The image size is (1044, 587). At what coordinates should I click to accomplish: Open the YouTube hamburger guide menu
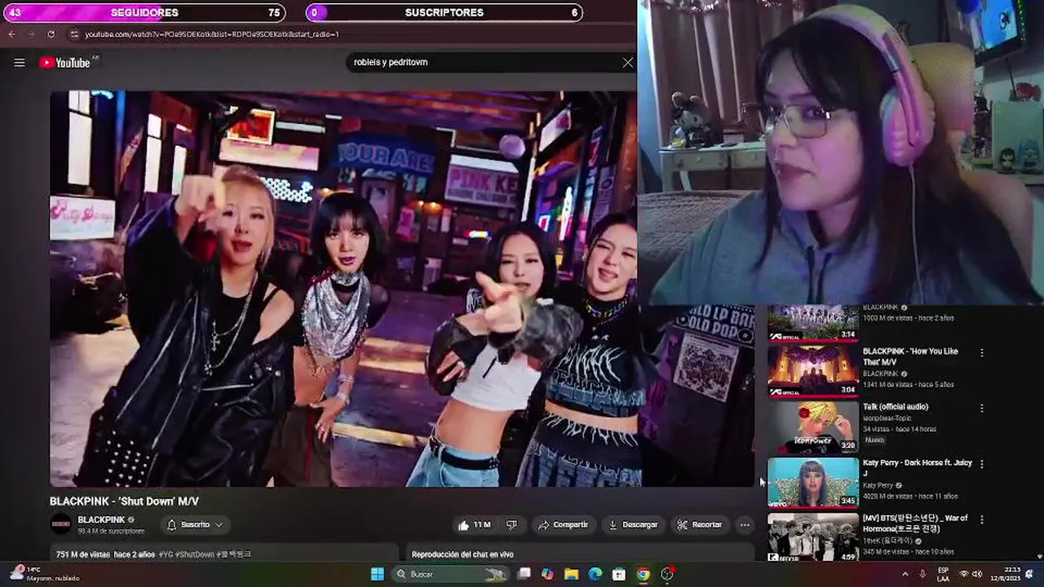click(x=20, y=63)
